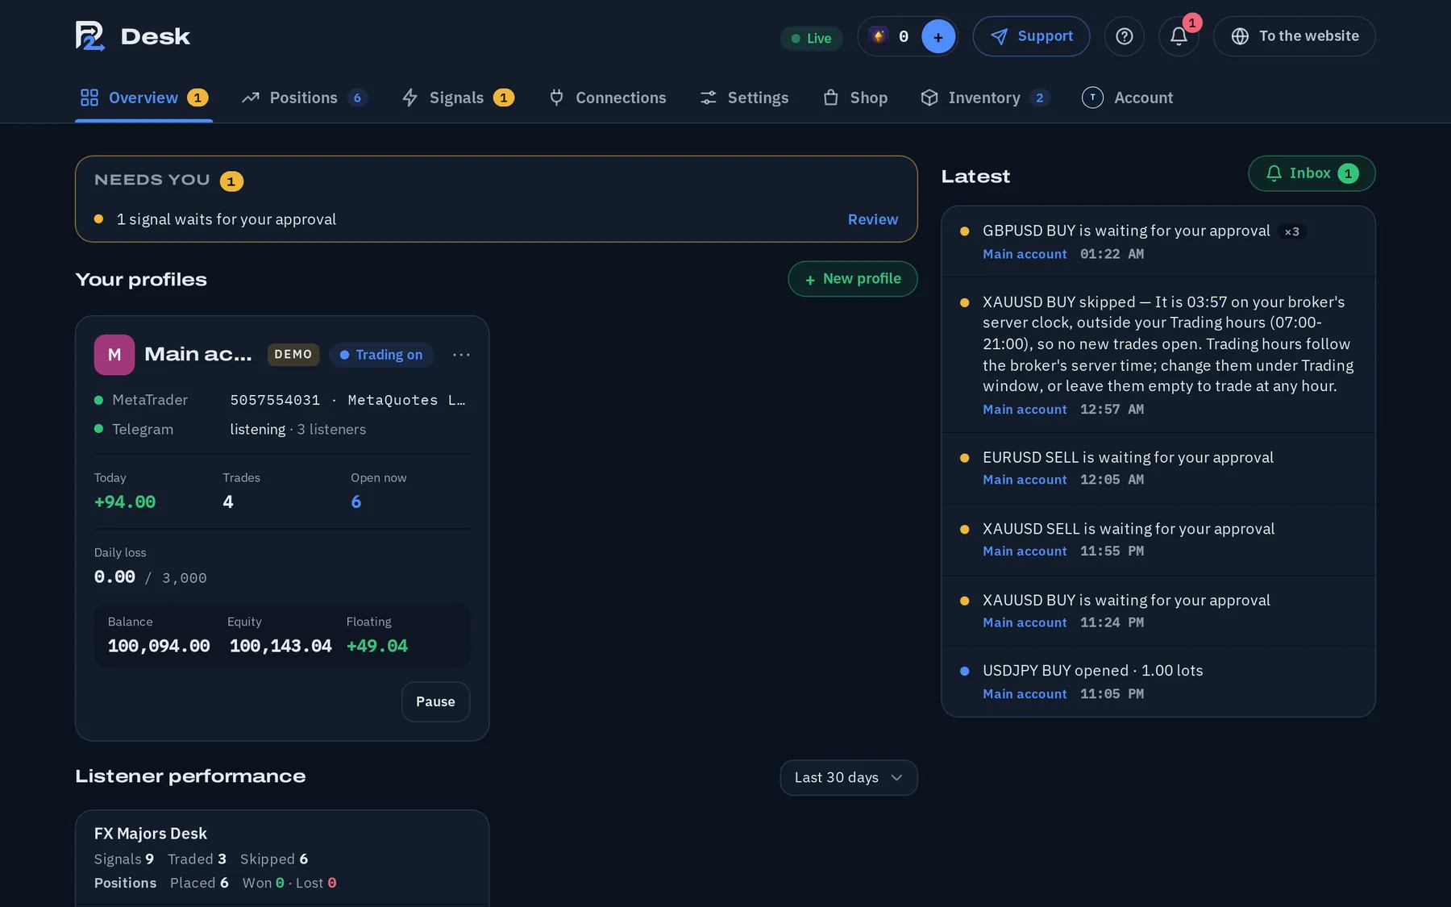Click To the website button
Image resolution: width=1451 pixels, height=907 pixels.
1294,36
